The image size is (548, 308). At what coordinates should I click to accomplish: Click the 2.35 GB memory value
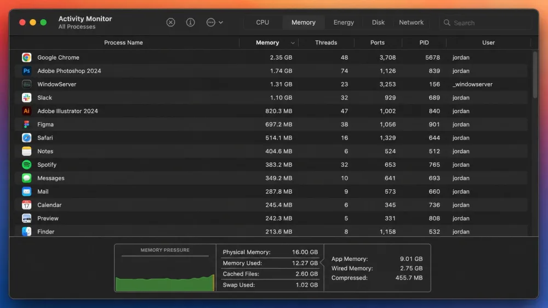point(281,57)
